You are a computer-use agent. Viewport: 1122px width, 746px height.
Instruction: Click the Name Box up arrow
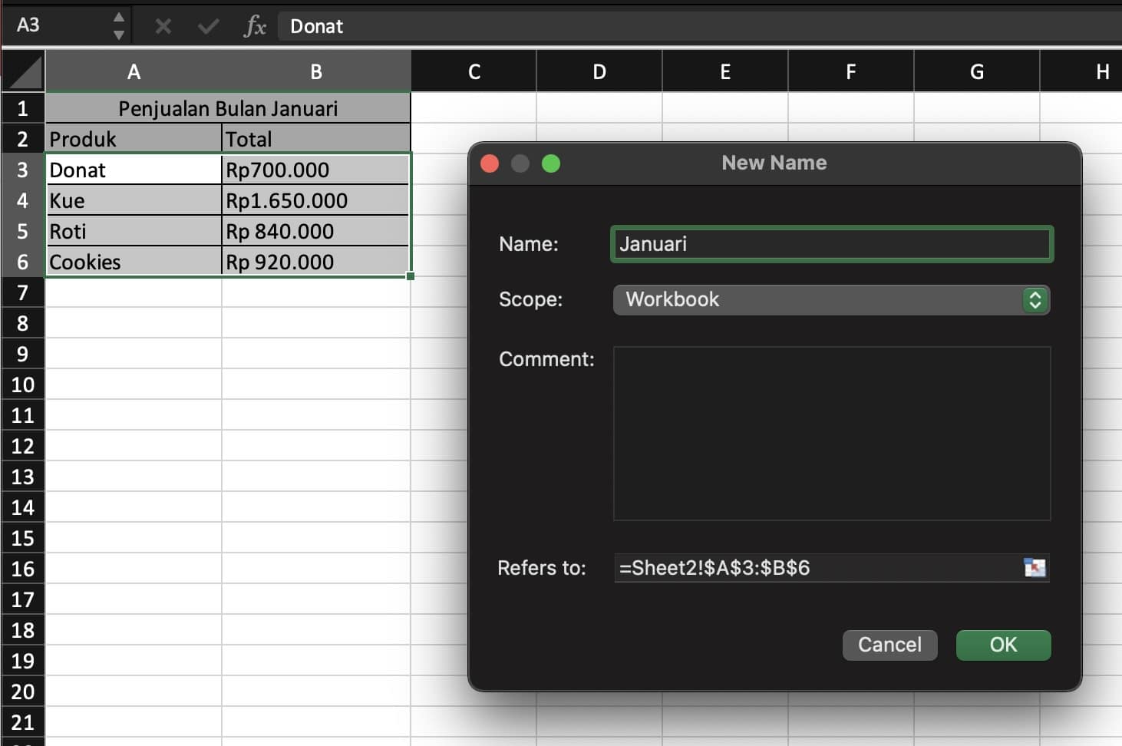(118, 16)
